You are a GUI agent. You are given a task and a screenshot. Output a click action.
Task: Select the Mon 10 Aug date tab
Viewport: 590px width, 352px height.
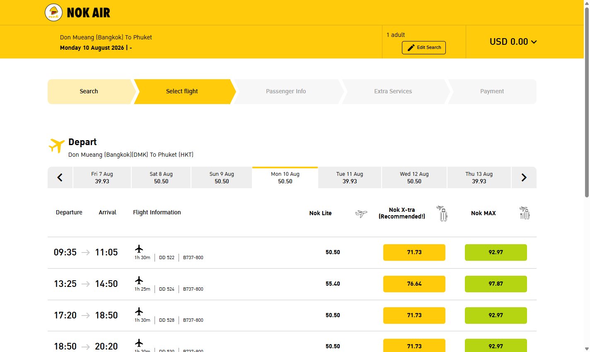(285, 177)
